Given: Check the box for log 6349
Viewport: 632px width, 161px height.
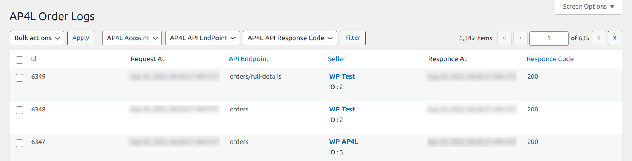Looking at the screenshot, I should coord(19,77).
